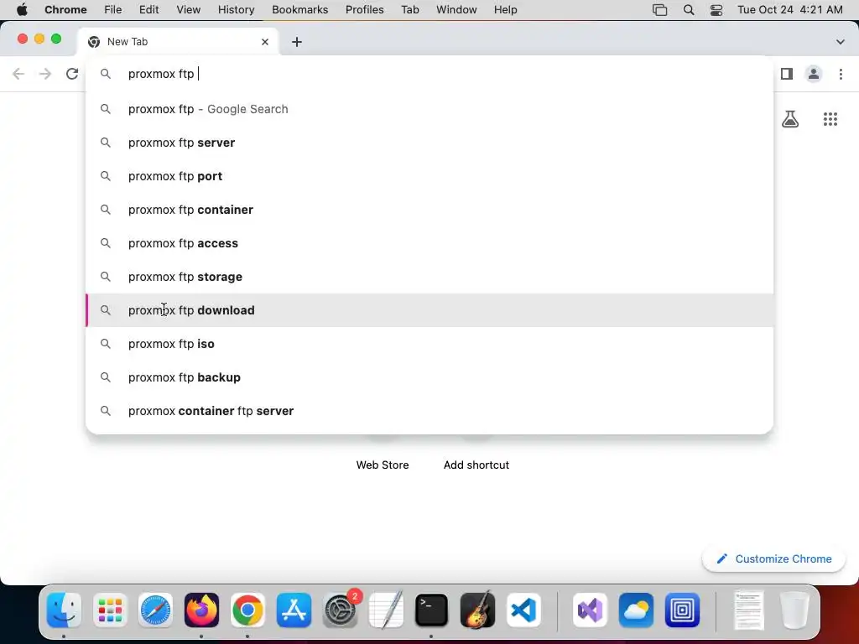859x644 pixels.
Task: Reload the current page
Action: coord(72,74)
